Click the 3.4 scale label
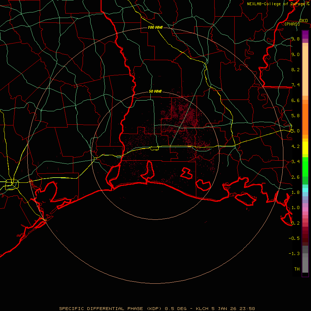 (295, 161)
